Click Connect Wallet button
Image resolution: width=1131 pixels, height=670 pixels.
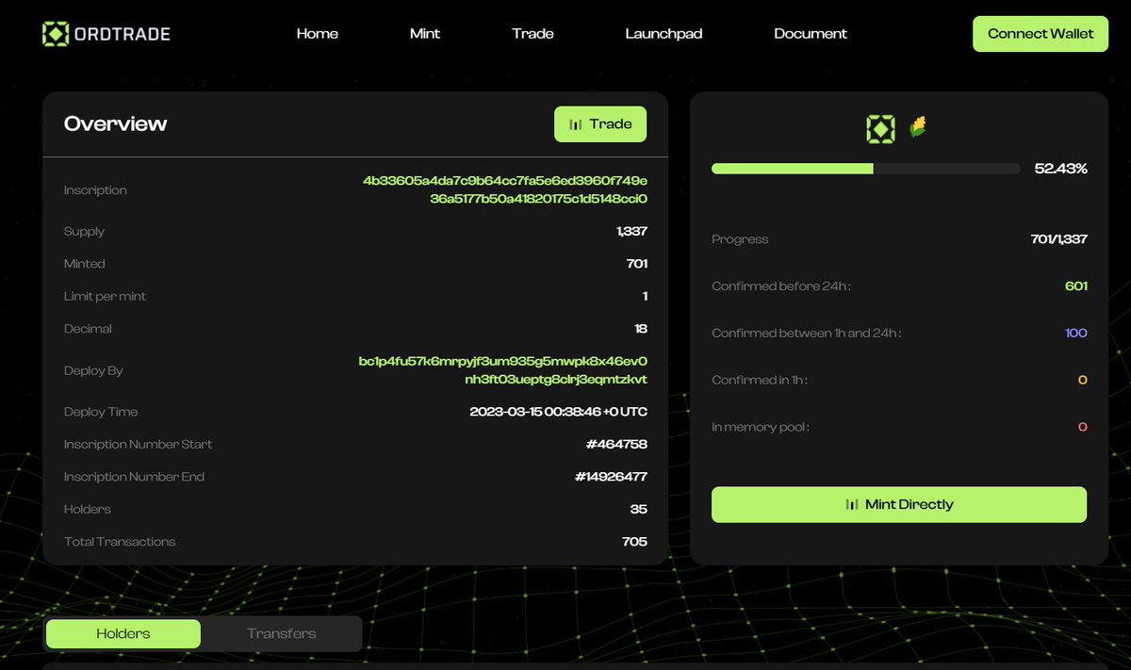point(1041,34)
